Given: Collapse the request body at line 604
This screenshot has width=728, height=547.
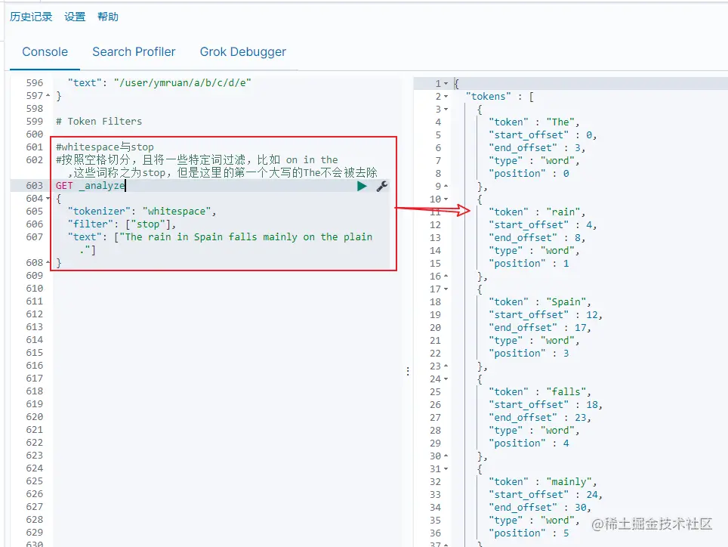Looking at the screenshot, I should click(x=48, y=198).
